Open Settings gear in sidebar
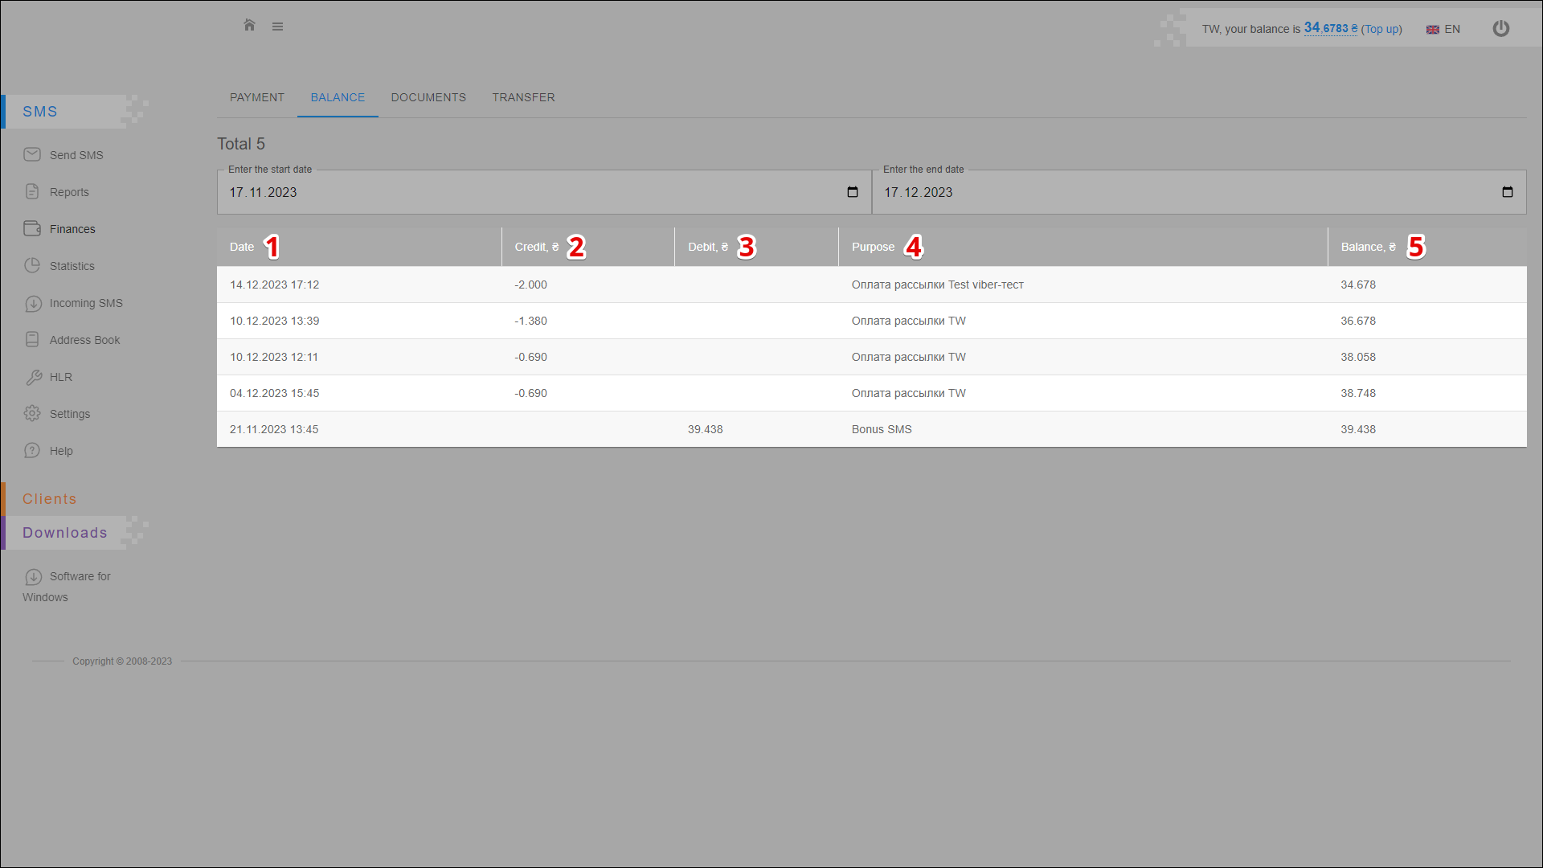 pyautogui.click(x=32, y=413)
